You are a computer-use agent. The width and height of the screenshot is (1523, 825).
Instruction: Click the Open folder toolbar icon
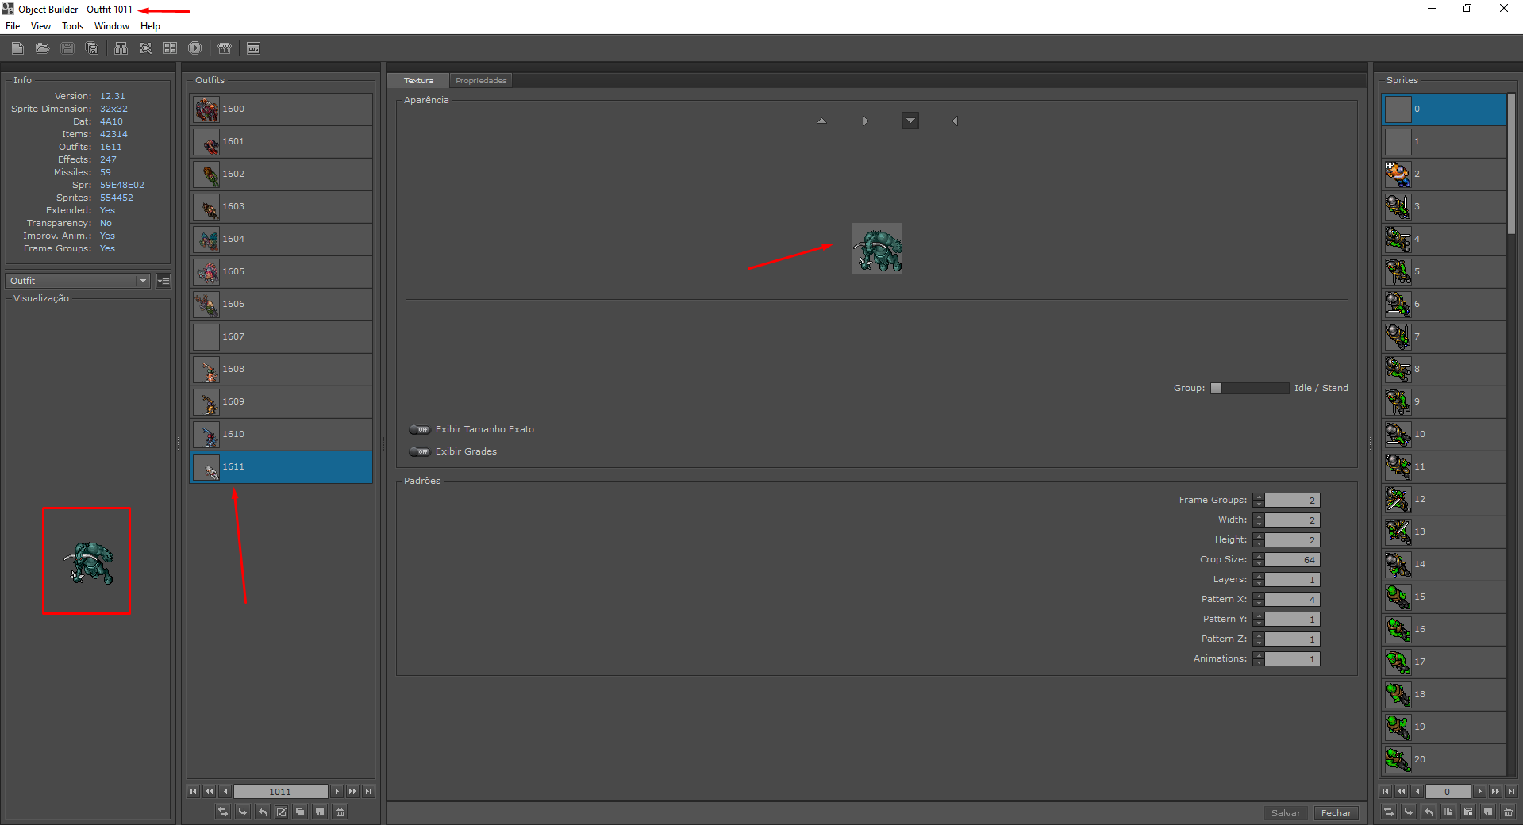[x=43, y=48]
